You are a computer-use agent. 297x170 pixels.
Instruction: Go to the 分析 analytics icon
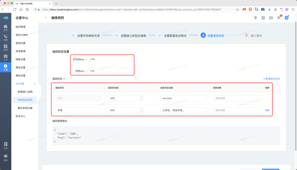pos(6,57)
